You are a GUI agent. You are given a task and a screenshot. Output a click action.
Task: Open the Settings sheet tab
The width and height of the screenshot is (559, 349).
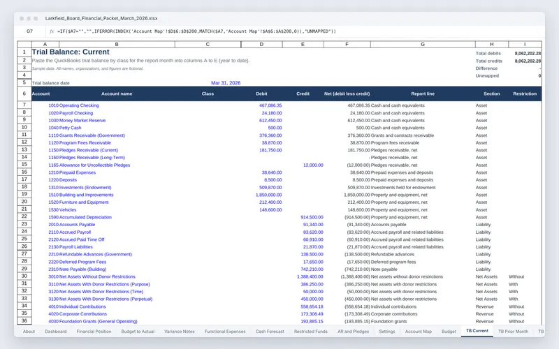387,331
